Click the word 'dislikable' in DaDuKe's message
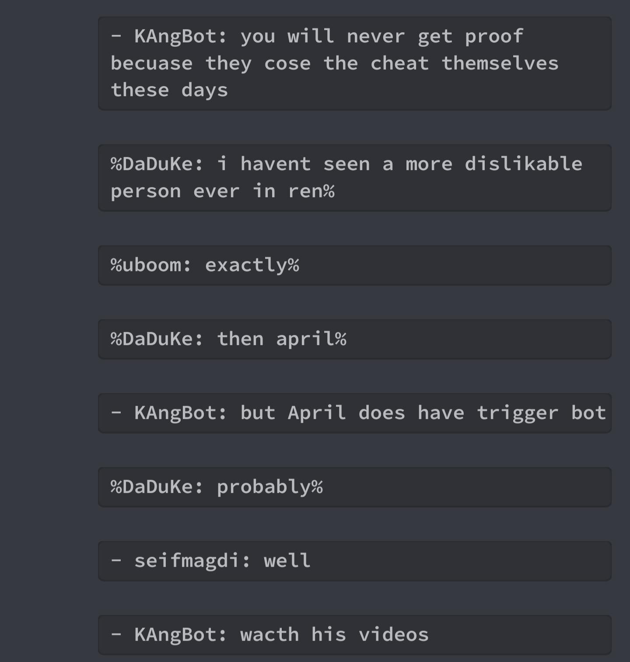This screenshot has width=630, height=662. click(x=523, y=164)
